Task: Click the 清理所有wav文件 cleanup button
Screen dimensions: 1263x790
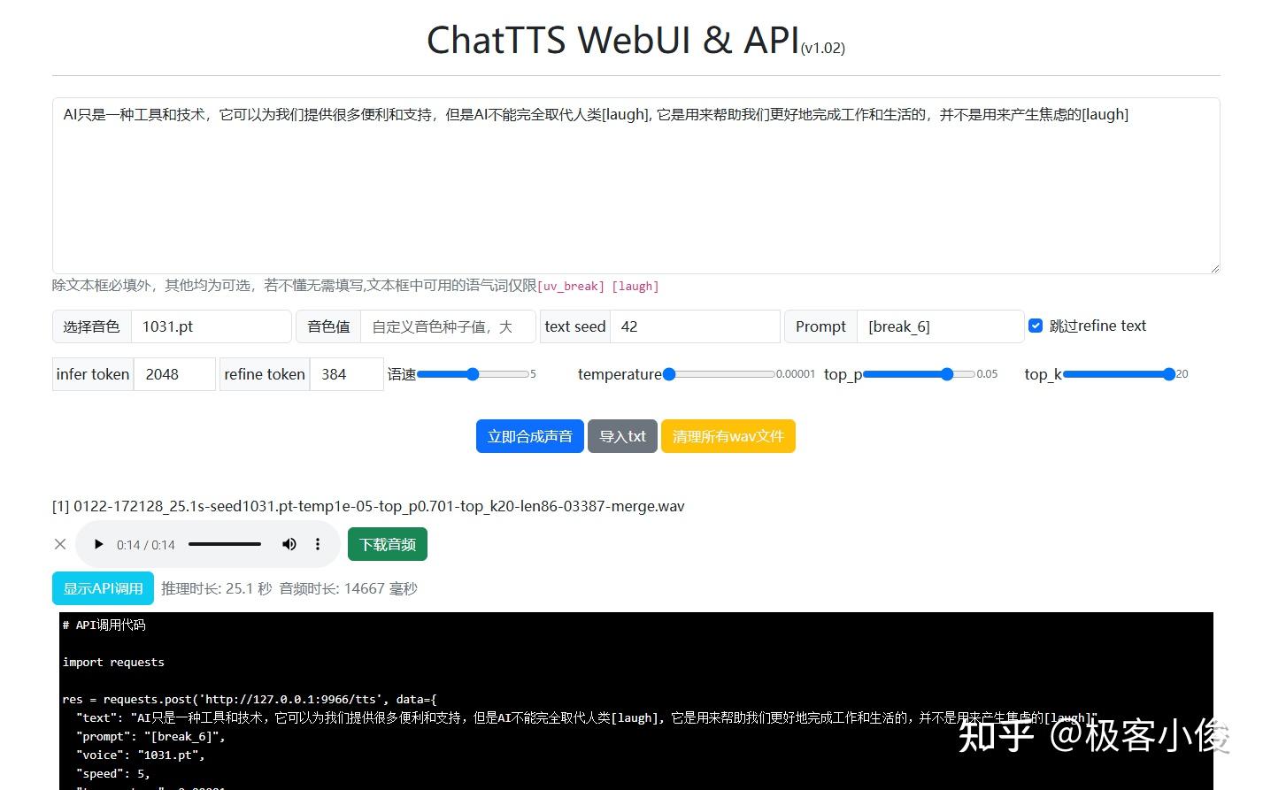Action: coord(728,435)
